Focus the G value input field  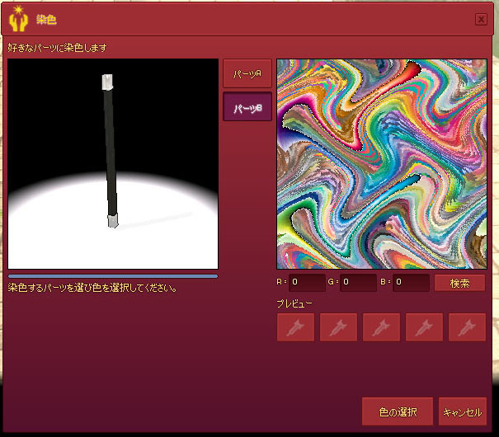point(358,283)
